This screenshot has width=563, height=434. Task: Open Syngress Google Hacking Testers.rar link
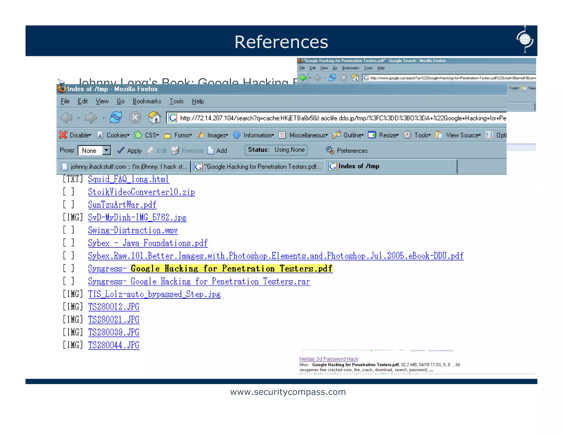tap(199, 281)
